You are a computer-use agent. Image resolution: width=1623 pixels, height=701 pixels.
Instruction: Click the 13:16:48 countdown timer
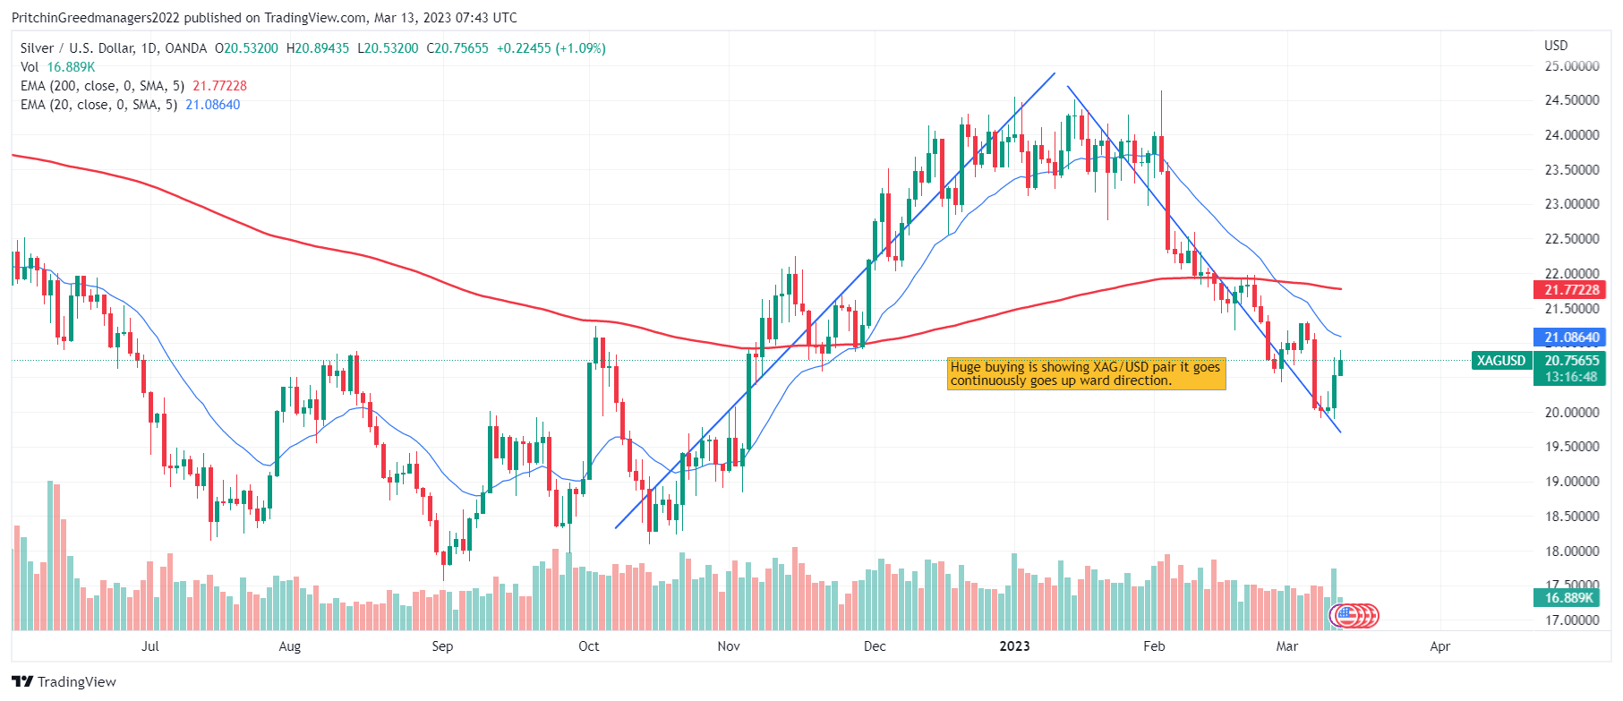[x=1570, y=377]
